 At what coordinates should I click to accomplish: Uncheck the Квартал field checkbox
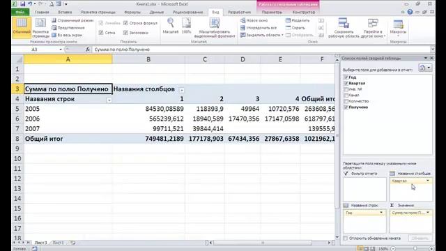coord(346,84)
